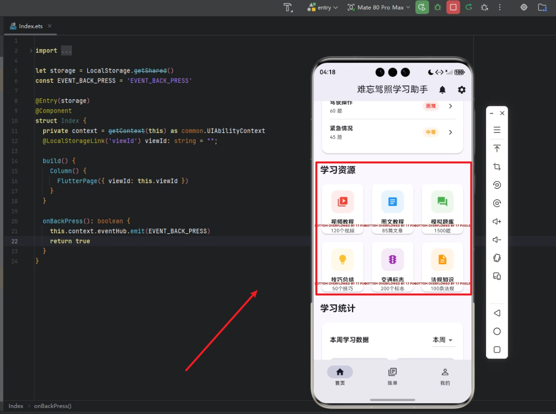The height and width of the screenshot is (414, 556).
Task: Run the entry application with the green Run icon
Action: pyautogui.click(x=422, y=7)
